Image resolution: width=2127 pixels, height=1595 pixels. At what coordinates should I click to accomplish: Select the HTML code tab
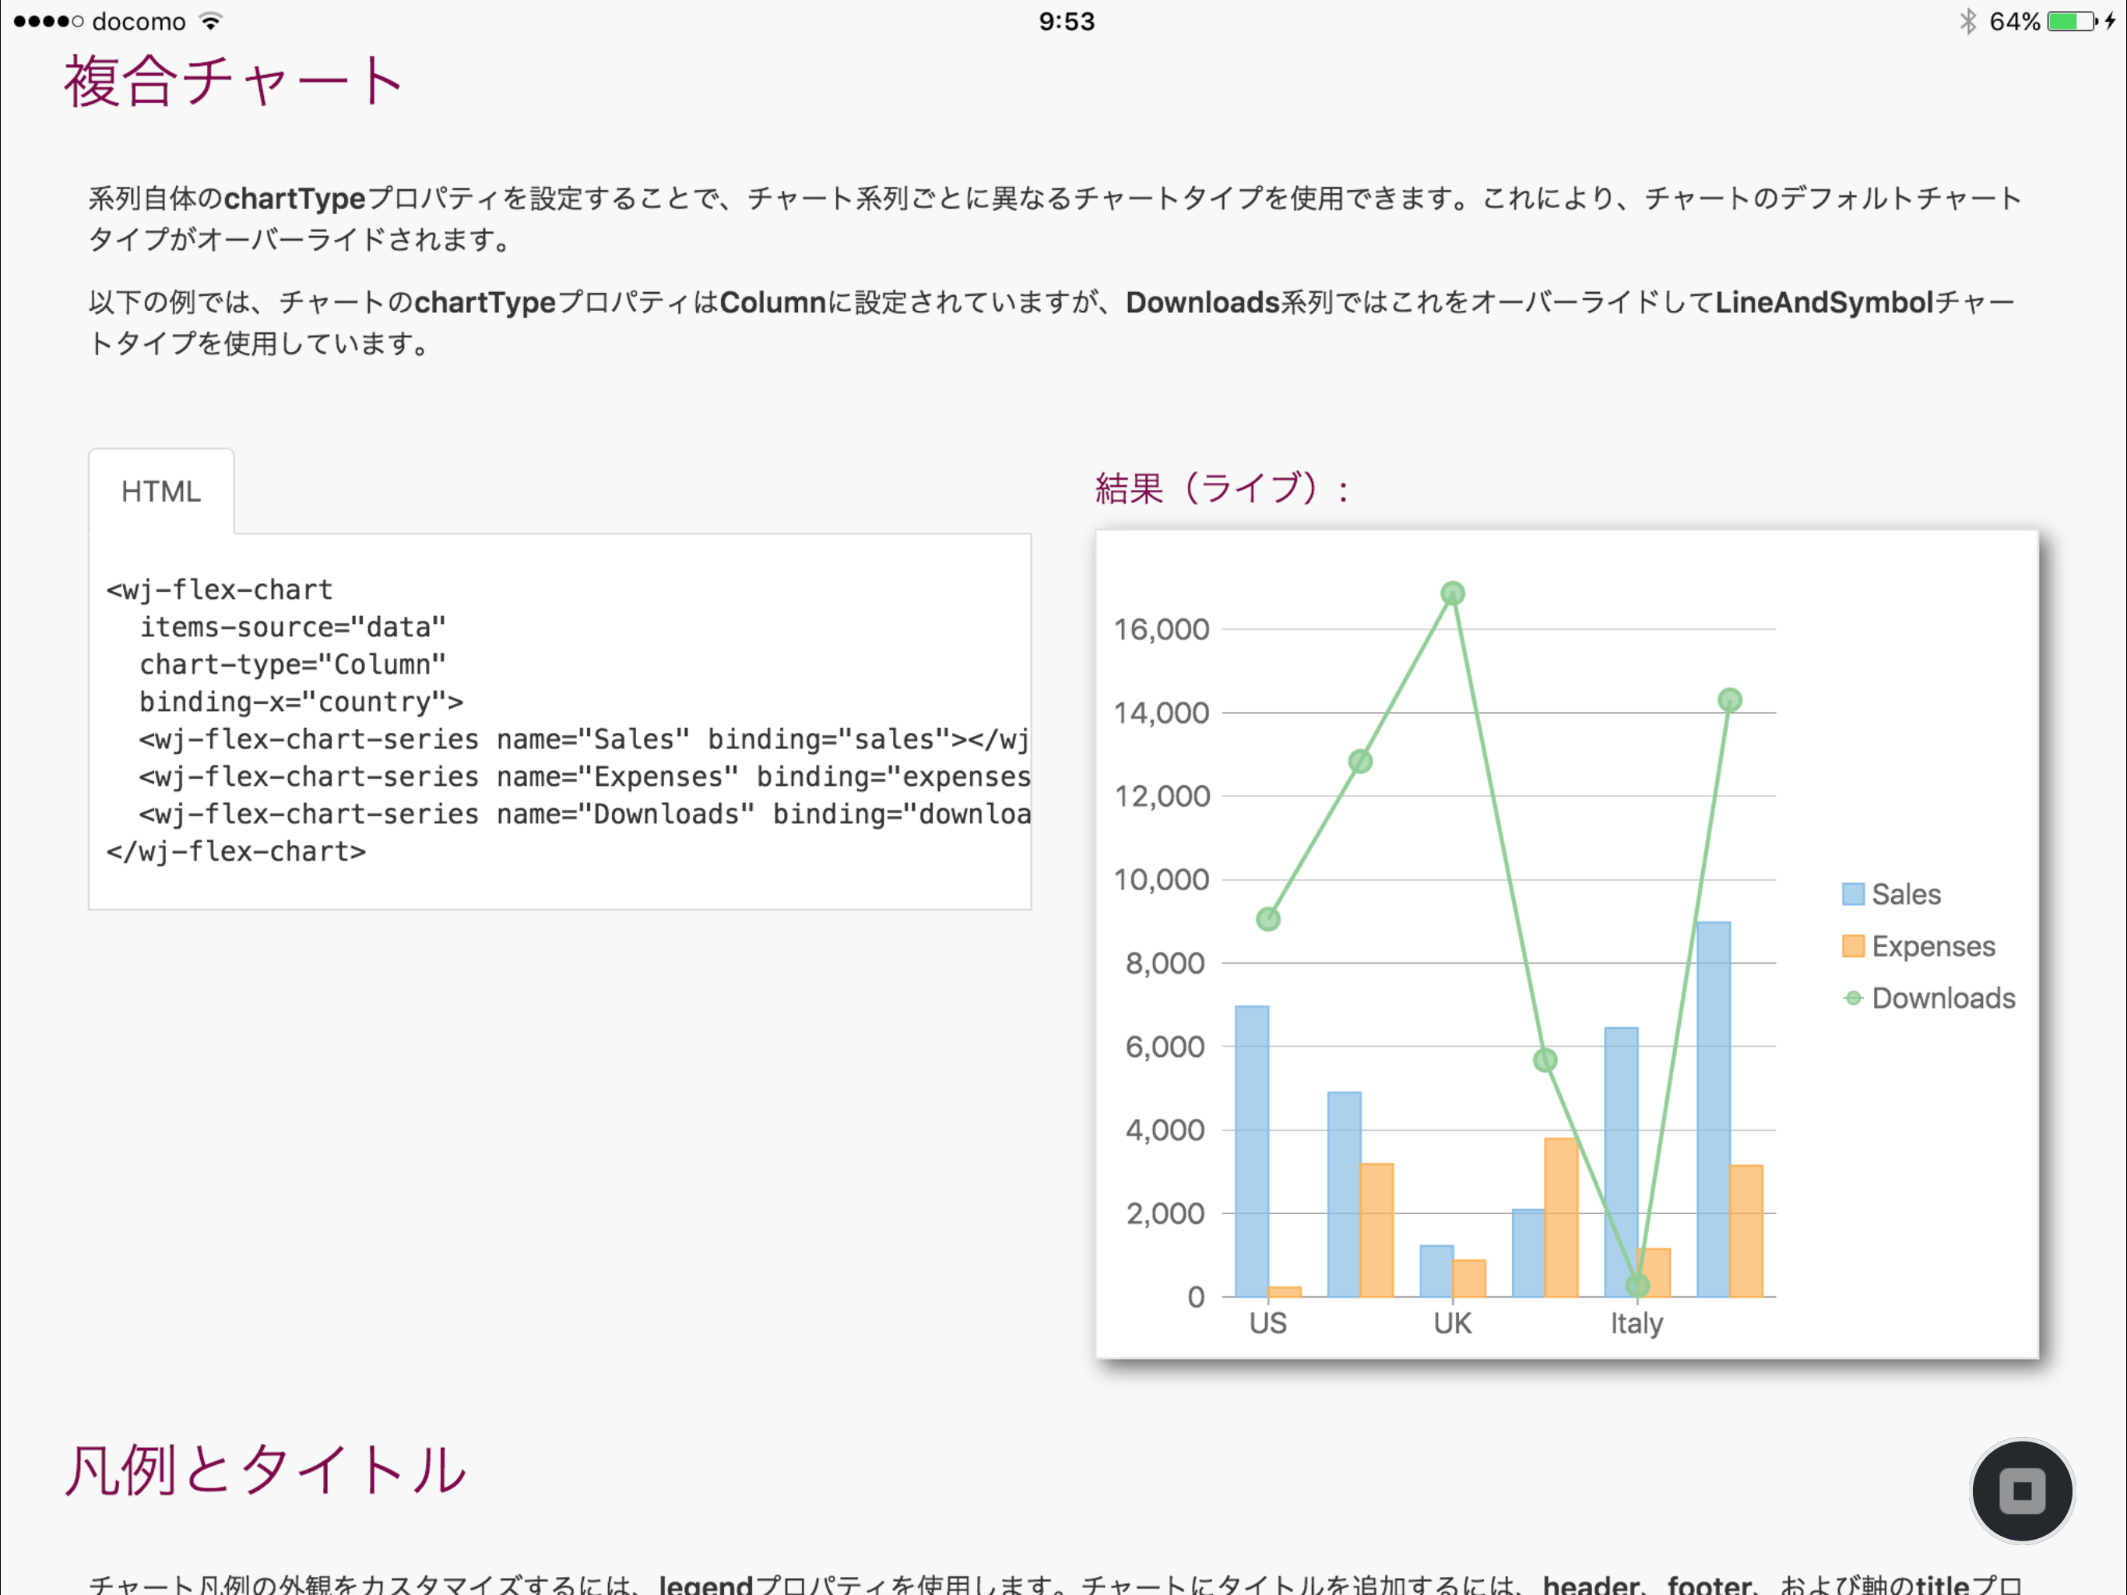(x=160, y=491)
